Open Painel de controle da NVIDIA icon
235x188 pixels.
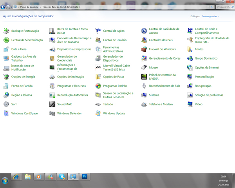tap(144, 77)
